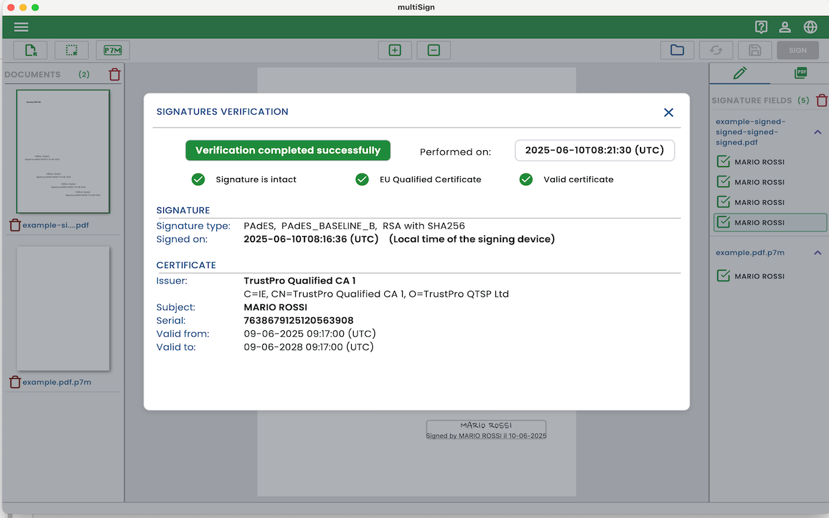Click the Signed on timestamp value
829x518 pixels.
tap(311, 239)
